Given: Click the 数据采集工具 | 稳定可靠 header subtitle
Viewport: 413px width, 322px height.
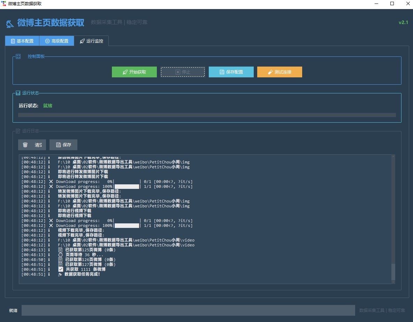Looking at the screenshot, I should [x=119, y=22].
